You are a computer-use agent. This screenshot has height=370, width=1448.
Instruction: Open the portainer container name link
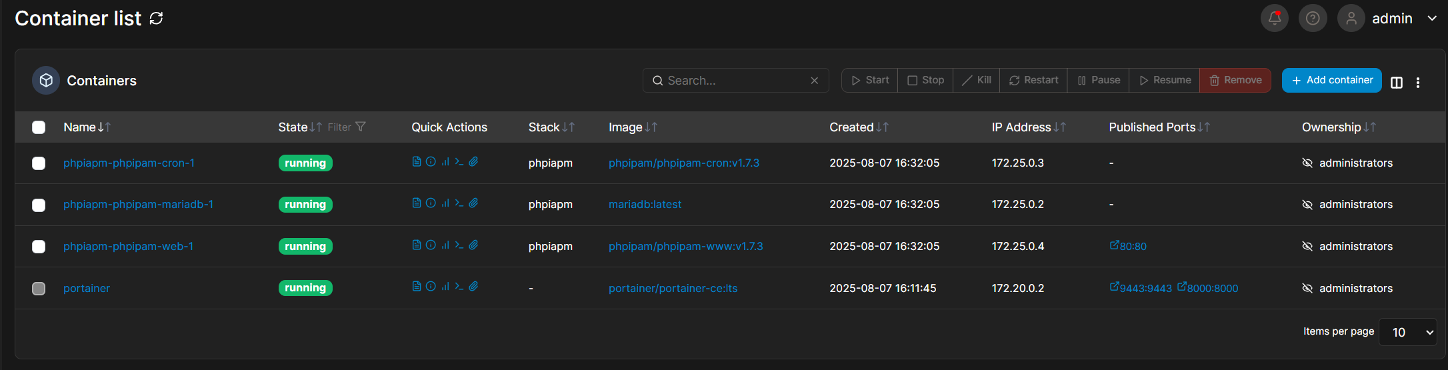tap(87, 289)
